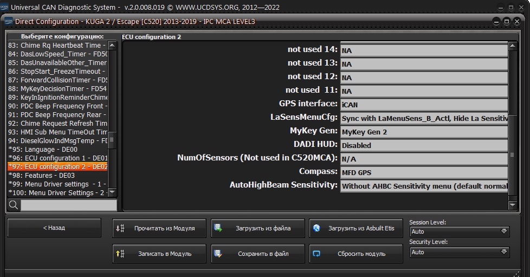The image size is (530, 277).
Task: Click the 'Сбросить модуль' button
Action: pos(356,253)
